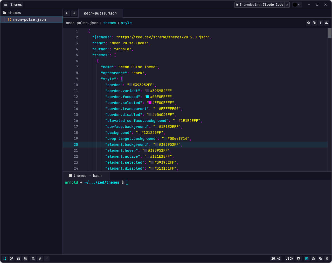
Task: Click "element.active" key on line 22
Action: pyautogui.click(x=123, y=156)
